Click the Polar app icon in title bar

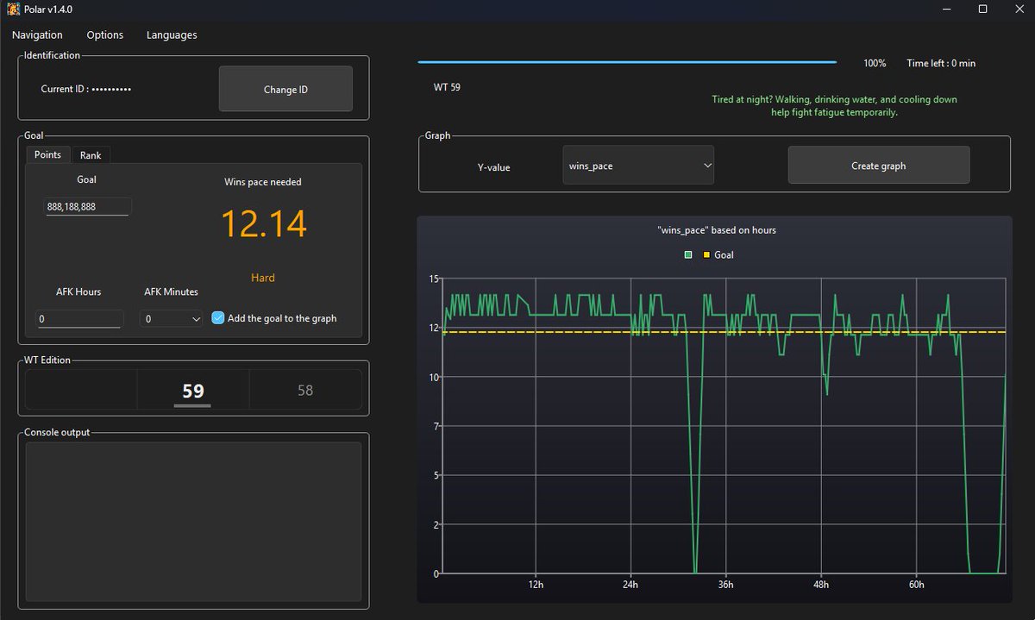point(12,9)
